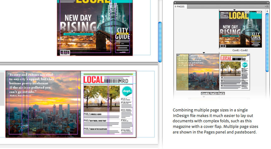Click the quote text frame on skyline page
The height and width of the screenshot is (149, 271).
[31, 85]
